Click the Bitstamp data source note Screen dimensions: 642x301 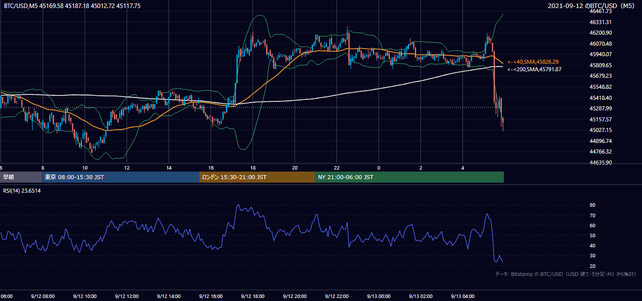click(x=566, y=274)
